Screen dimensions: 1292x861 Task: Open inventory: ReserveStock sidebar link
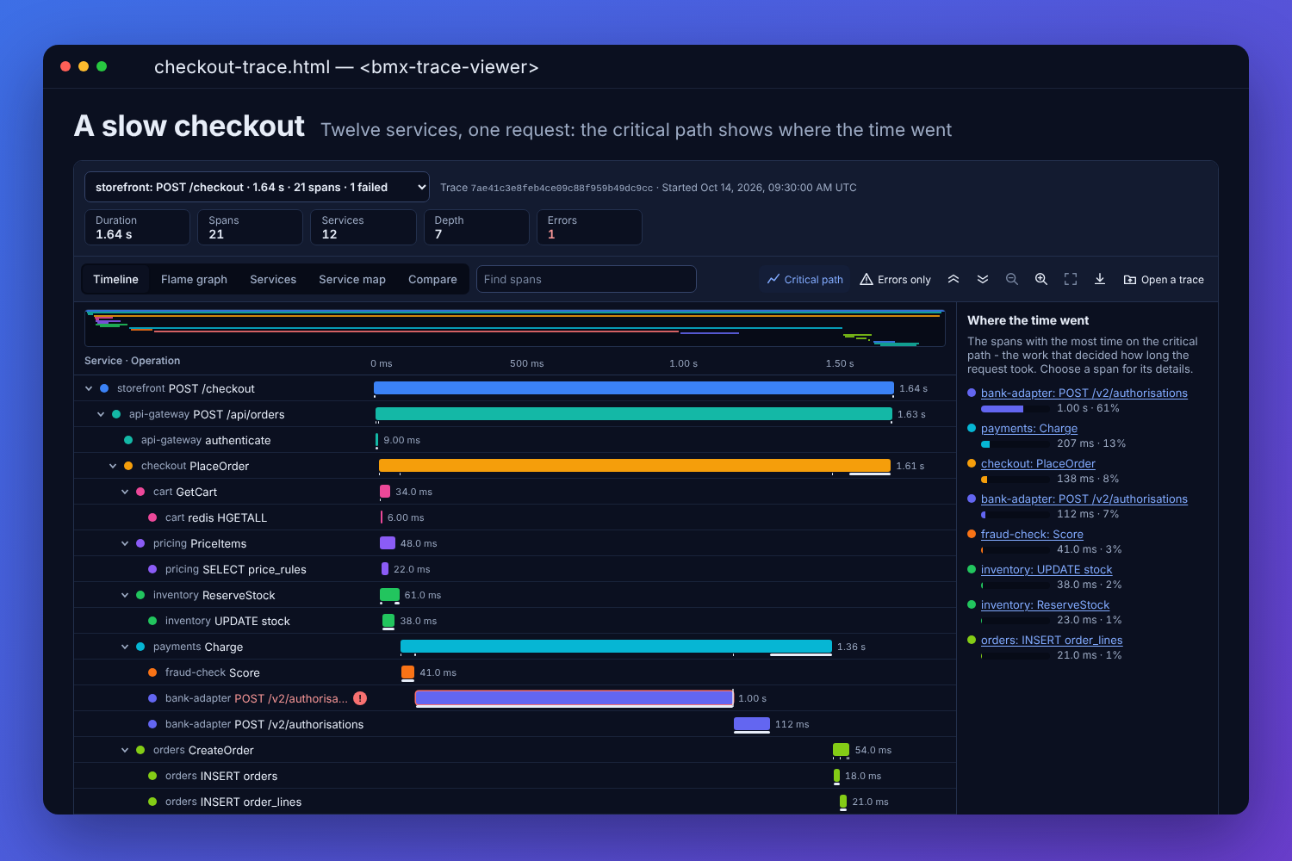1045,604
